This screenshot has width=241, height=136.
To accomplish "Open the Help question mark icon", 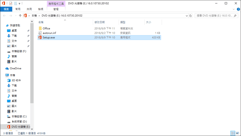I will (238, 9).
